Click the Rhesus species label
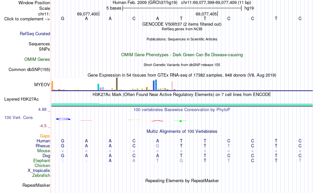The height and width of the screenshot is (193, 313). [43, 146]
